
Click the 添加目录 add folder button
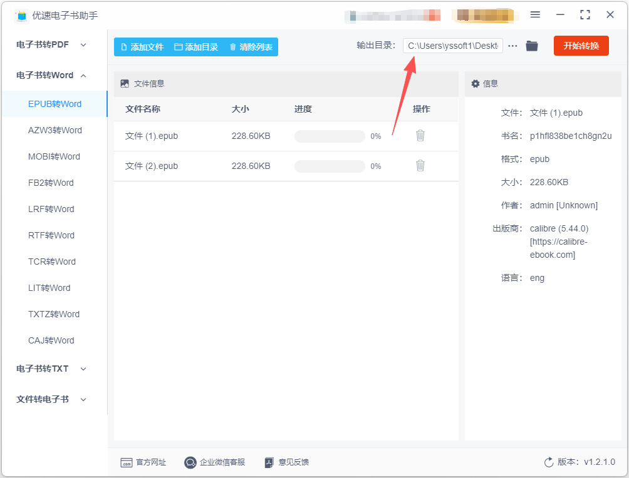click(196, 47)
